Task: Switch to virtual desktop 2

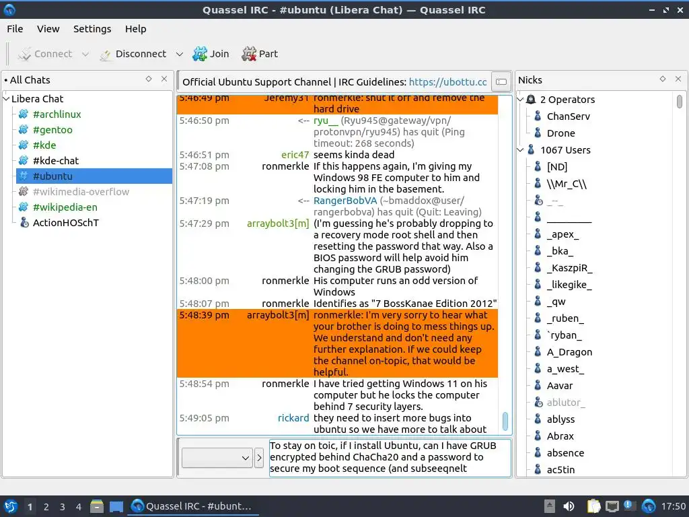Action: point(46,507)
